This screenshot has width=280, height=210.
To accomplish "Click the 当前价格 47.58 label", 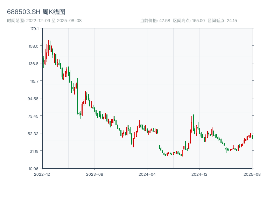I will coord(155,21).
